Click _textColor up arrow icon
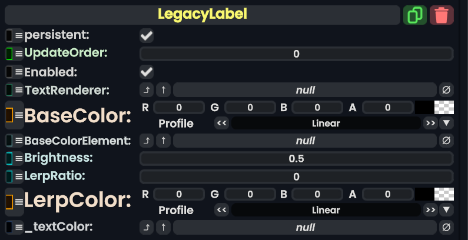Viewport: 468px width, 240px height. coord(163,227)
